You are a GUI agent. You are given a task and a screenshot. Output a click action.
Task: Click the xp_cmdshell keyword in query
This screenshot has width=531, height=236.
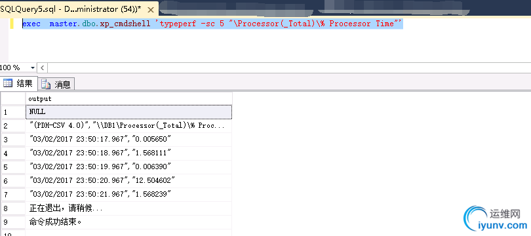pos(125,24)
